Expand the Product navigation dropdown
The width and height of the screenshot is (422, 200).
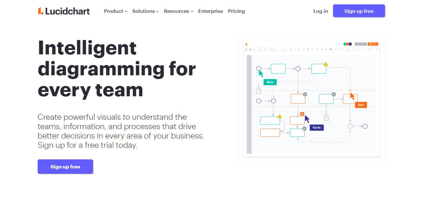point(115,11)
